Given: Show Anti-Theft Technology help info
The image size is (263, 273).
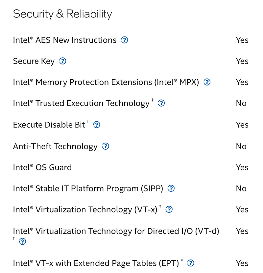Looking at the screenshot, I should tap(106, 146).
